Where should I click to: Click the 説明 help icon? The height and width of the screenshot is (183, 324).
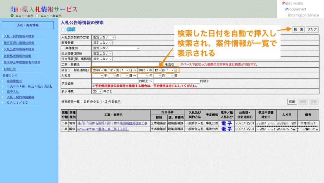click(x=68, y=29)
